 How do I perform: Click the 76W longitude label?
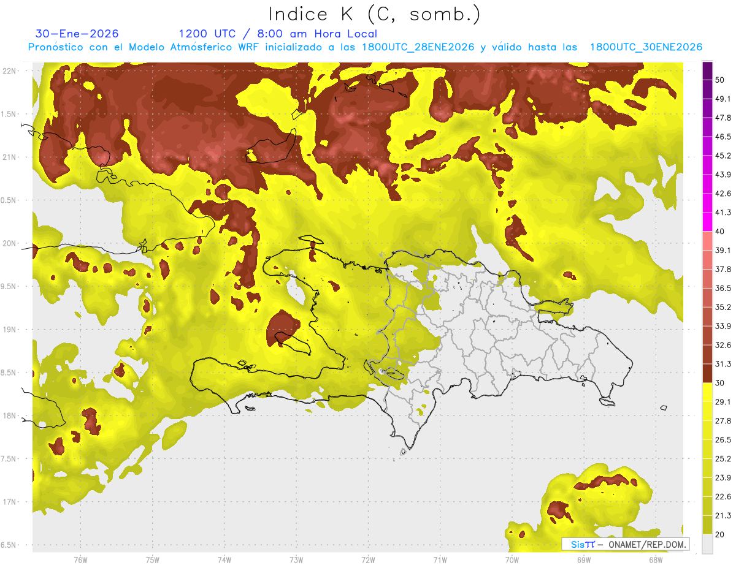coord(80,559)
